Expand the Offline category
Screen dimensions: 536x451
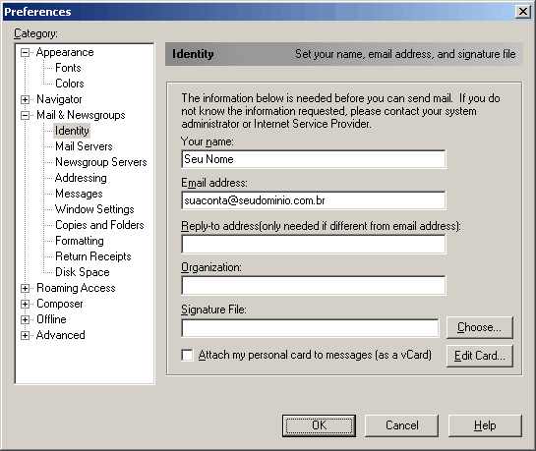tap(25, 319)
